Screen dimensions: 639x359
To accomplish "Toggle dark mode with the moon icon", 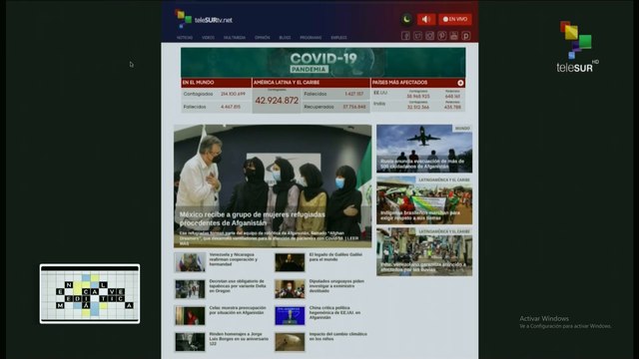I will tap(406, 19).
